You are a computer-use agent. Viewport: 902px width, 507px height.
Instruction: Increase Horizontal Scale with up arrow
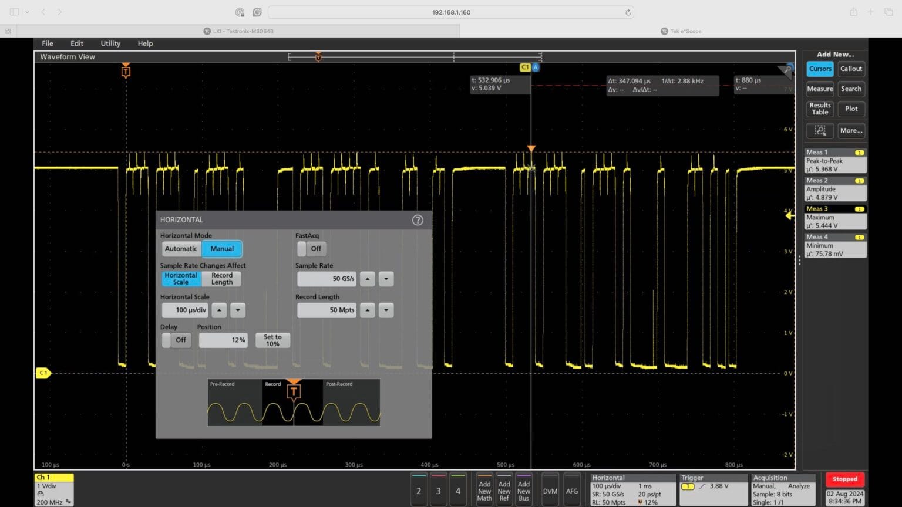point(219,310)
